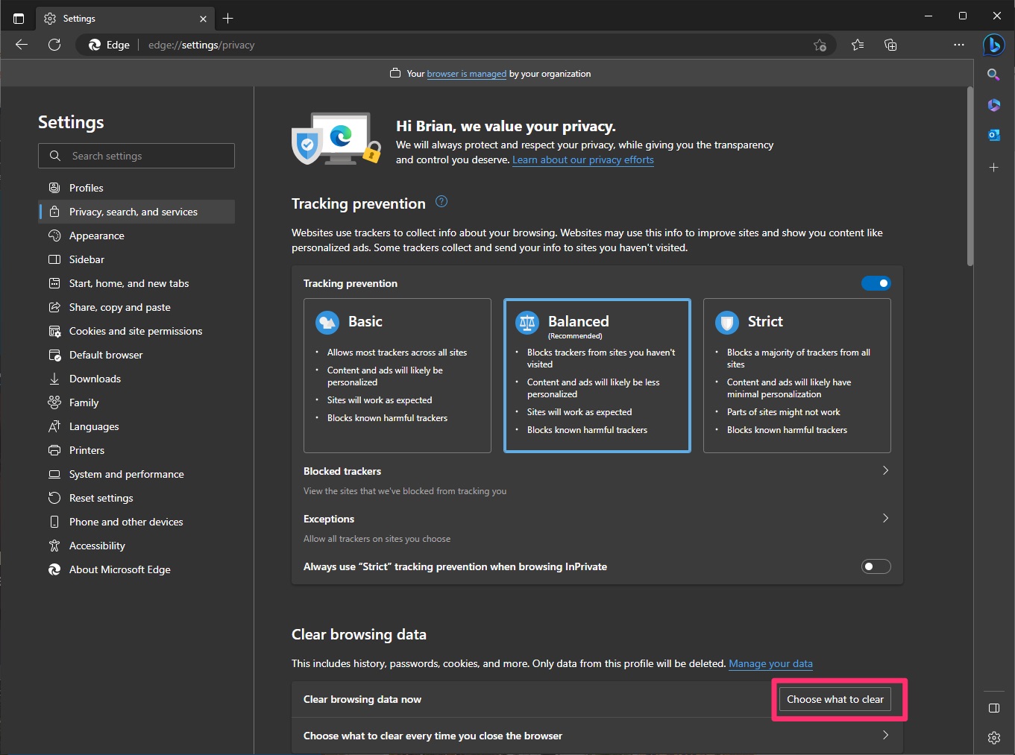The width and height of the screenshot is (1015, 755).
Task: Expand the Blocked trackers row
Action: (885, 471)
